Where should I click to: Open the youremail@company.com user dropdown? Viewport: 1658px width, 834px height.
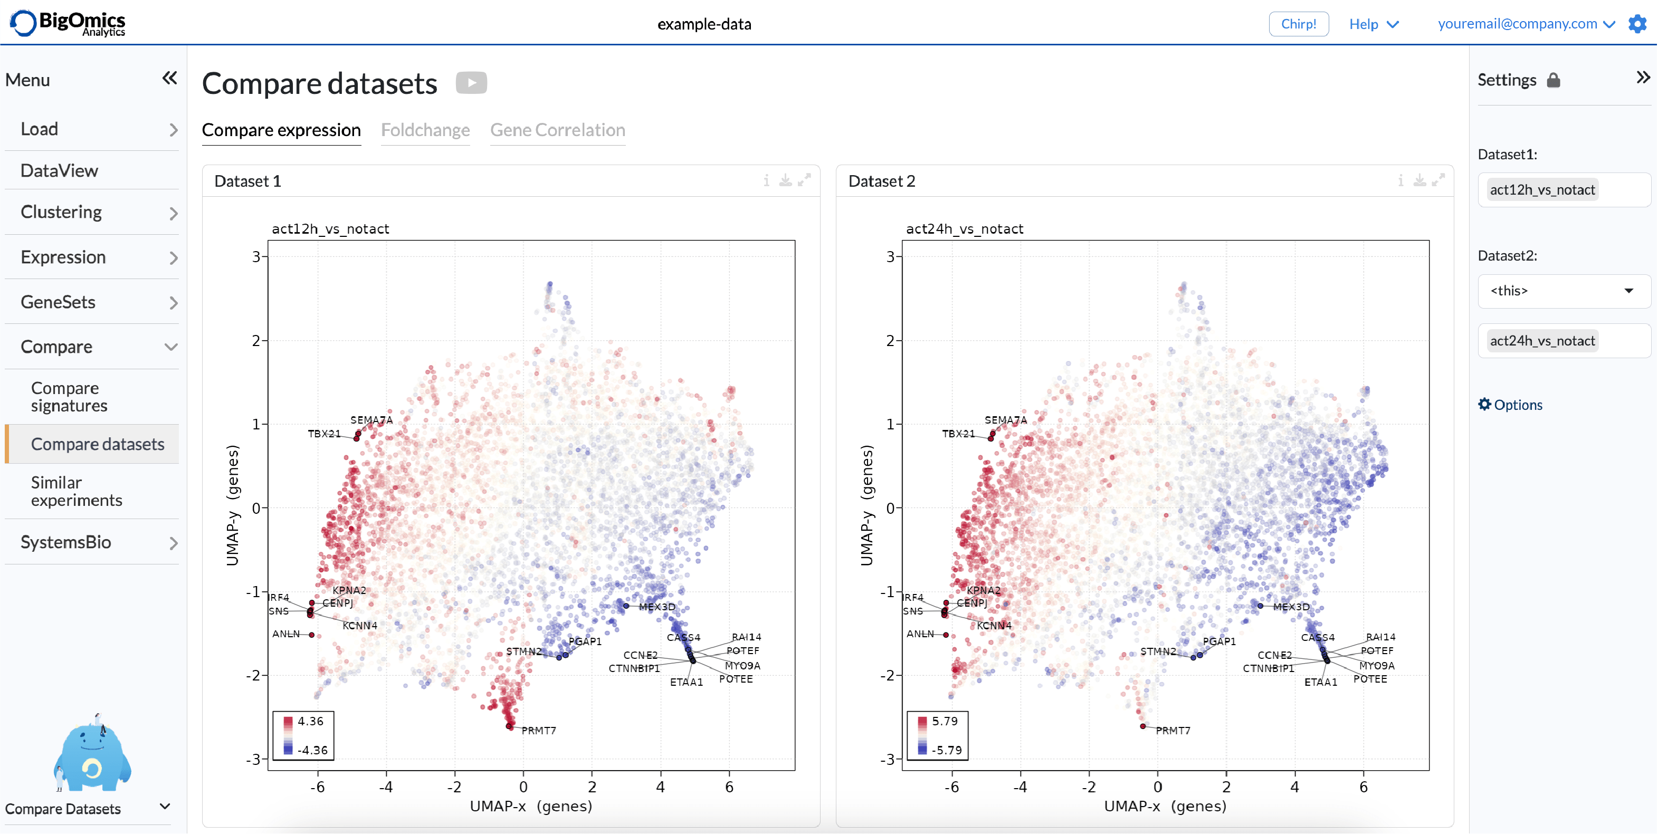pos(1527,24)
